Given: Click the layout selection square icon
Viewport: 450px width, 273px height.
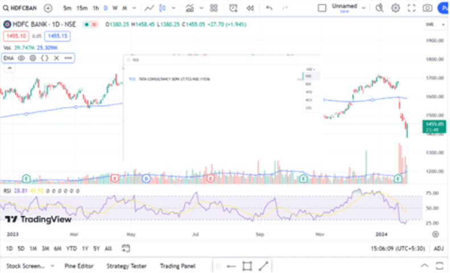Looking at the screenshot, I should [322, 8].
